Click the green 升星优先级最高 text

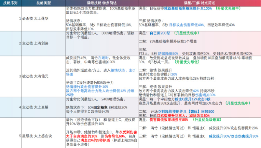point(210,120)
